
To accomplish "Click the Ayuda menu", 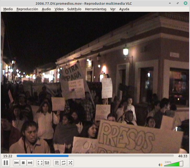I will click(x=124, y=9).
